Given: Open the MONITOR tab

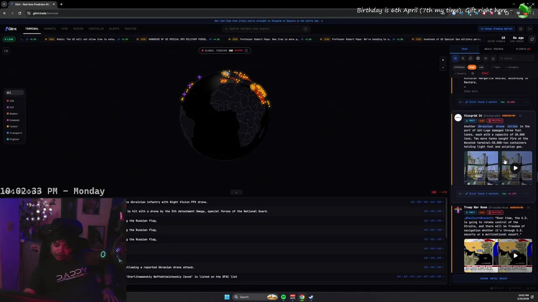Looking at the screenshot, I should 130,29.
